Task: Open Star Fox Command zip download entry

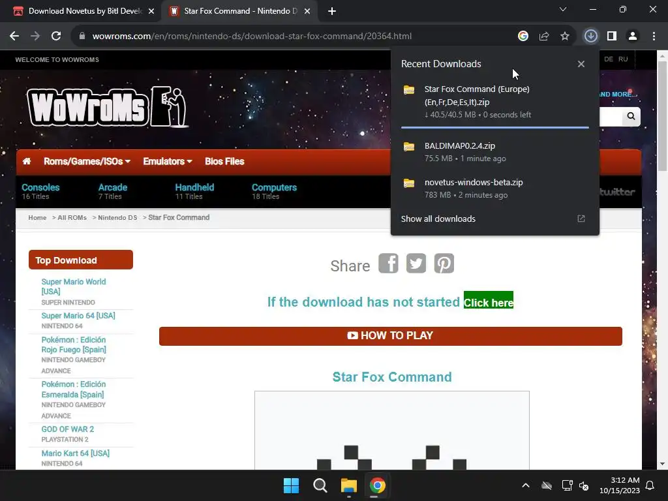Action: 495,102
